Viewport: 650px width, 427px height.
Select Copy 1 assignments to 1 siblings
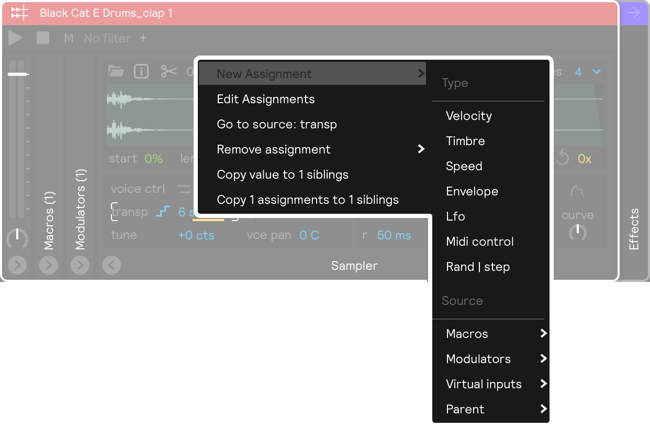pyautogui.click(x=312, y=200)
